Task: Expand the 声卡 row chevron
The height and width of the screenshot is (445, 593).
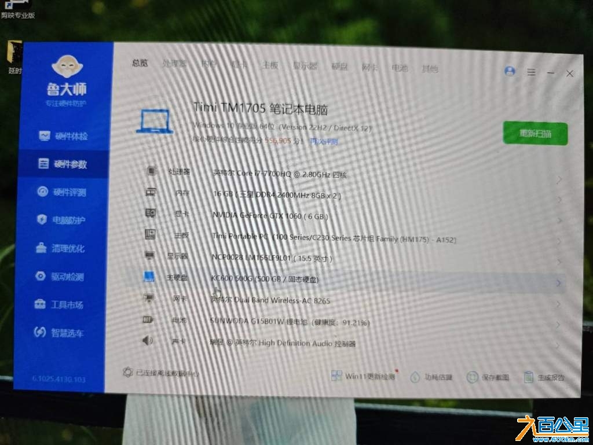Action: tap(559, 345)
